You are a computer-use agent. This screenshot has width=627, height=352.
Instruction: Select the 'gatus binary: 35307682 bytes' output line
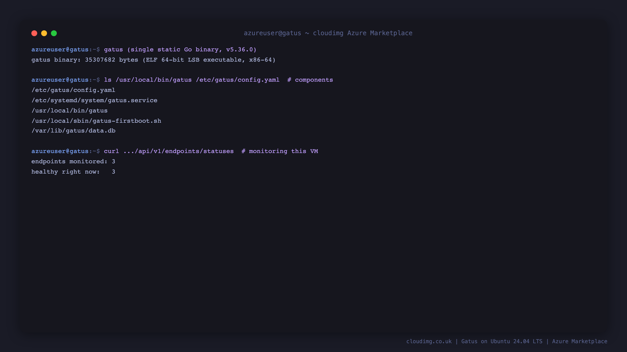coord(153,60)
